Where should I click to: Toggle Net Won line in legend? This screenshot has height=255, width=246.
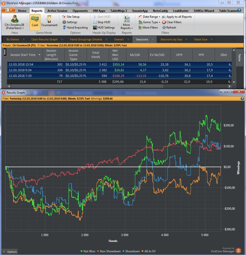pos(88,251)
